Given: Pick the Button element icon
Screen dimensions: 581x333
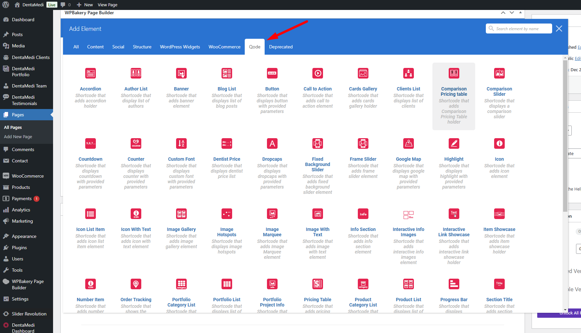Looking at the screenshot, I should point(272,73).
